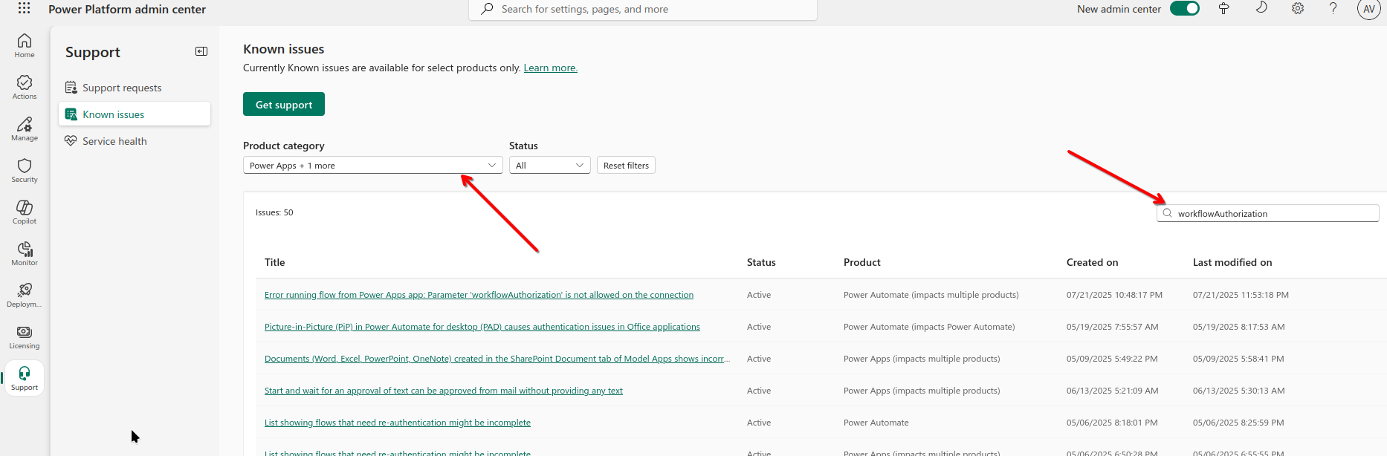Screen dimensions: 1387x456
Task: Open Service health page
Action: click(x=135, y=141)
